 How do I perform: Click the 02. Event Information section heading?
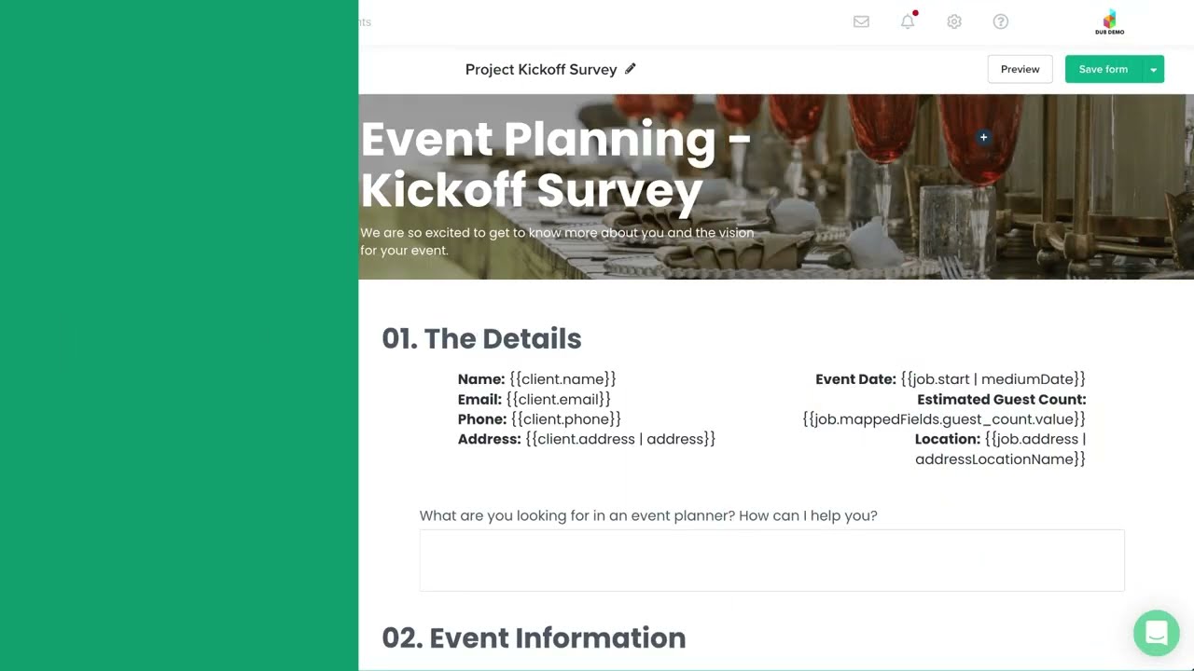[534, 637]
